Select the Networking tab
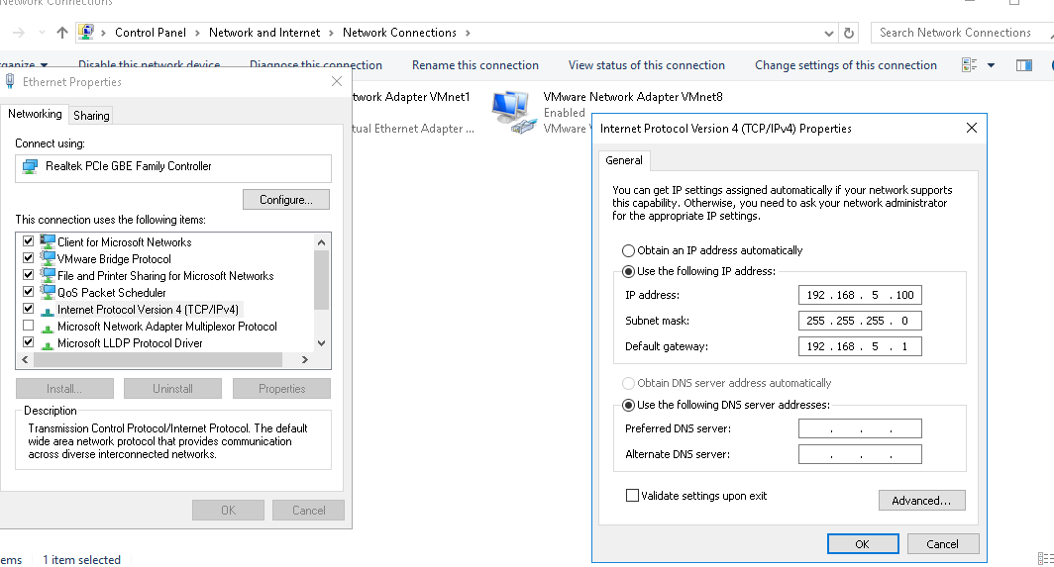The height and width of the screenshot is (567, 1054). point(35,114)
